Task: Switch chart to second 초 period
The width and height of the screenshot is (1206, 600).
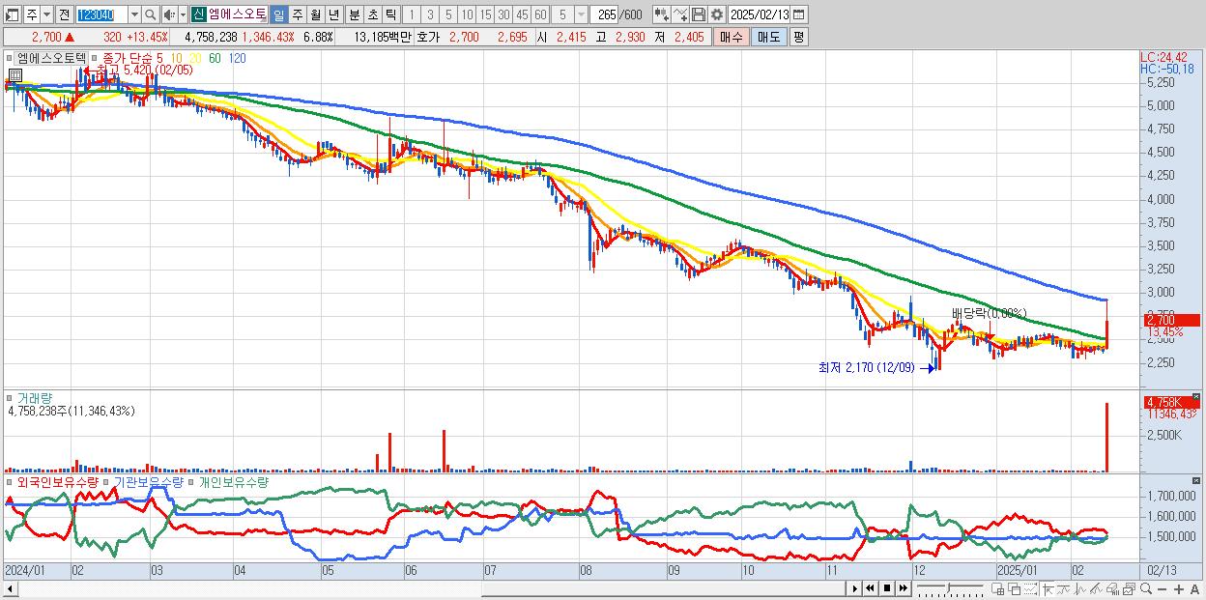Action: point(372,14)
